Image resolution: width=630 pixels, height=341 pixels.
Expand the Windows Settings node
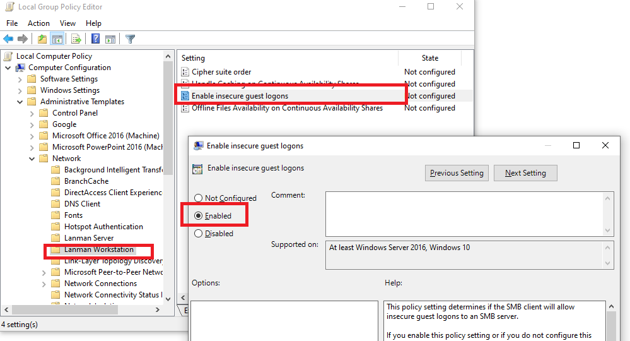[x=20, y=90]
